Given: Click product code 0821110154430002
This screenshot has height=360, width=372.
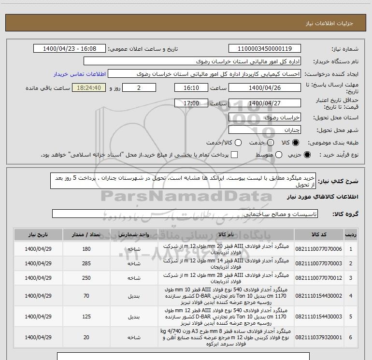Looking at the screenshot, I should (319, 296).
